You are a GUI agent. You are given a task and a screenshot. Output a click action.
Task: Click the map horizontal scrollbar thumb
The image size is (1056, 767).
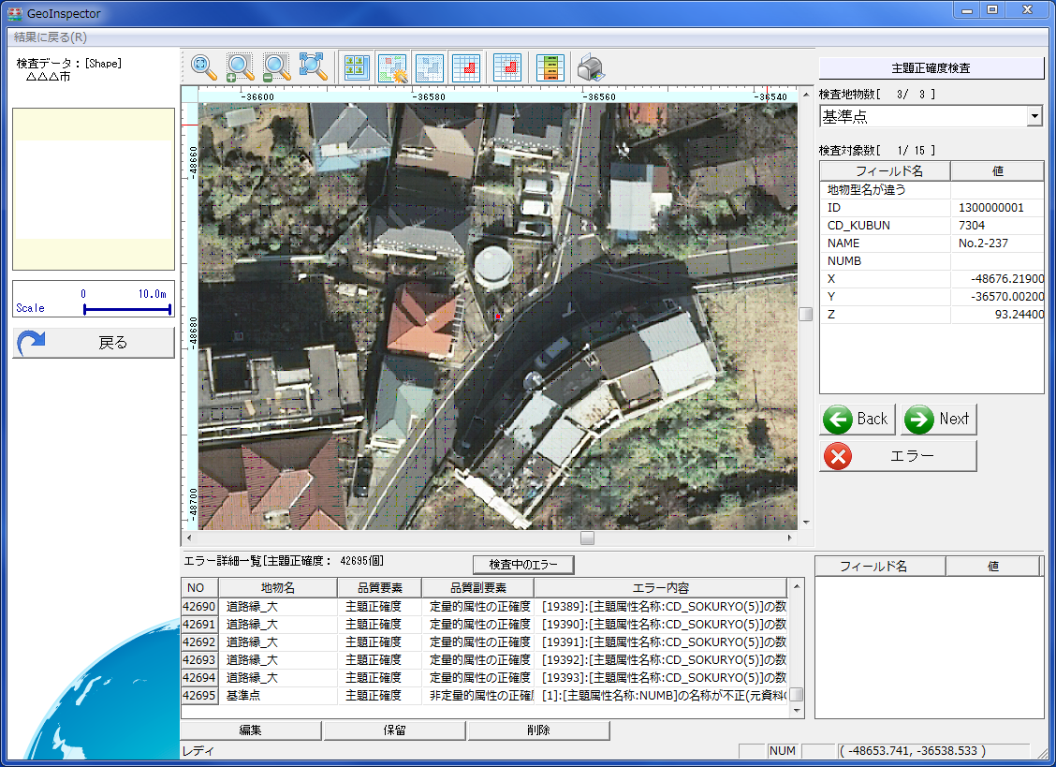[587, 538]
